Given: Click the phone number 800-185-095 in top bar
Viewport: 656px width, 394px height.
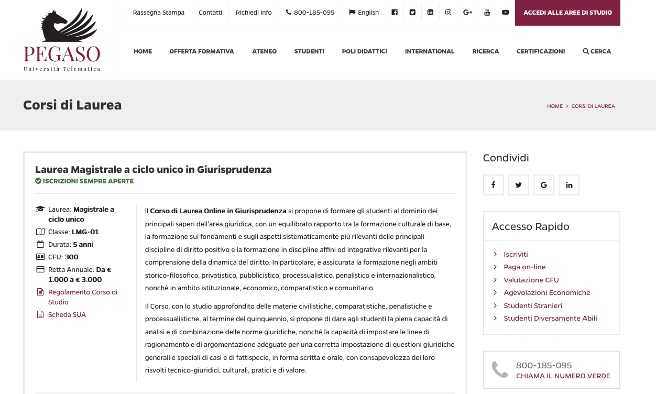Looking at the screenshot, I should click(310, 13).
